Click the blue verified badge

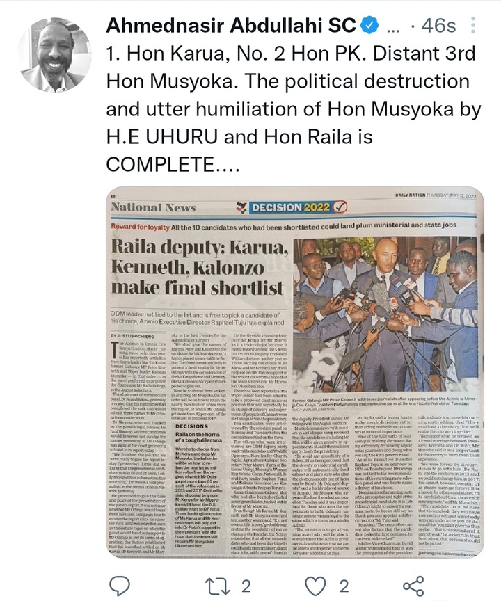pos(370,25)
